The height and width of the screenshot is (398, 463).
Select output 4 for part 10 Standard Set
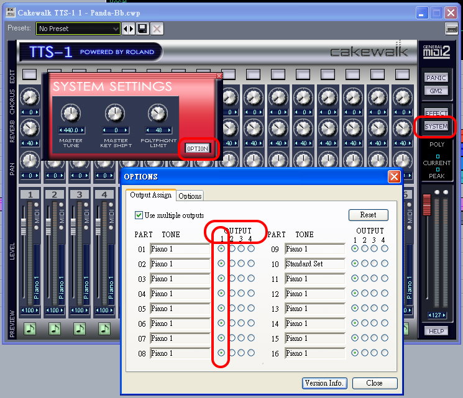click(x=385, y=263)
